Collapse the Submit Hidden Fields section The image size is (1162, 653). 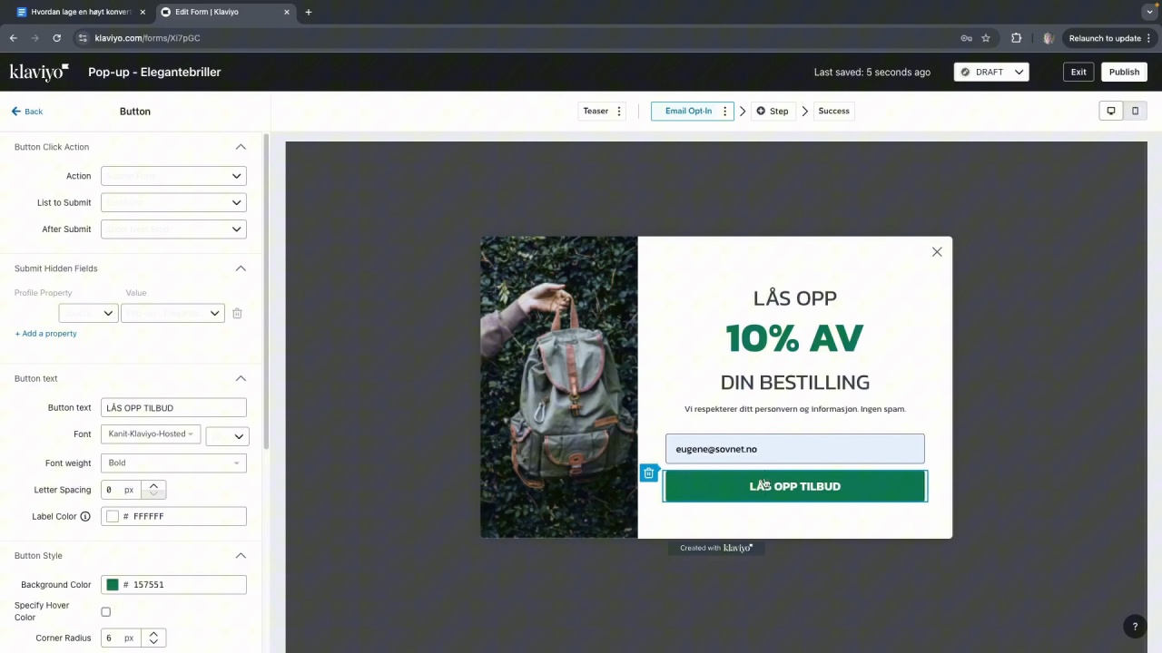point(241,268)
